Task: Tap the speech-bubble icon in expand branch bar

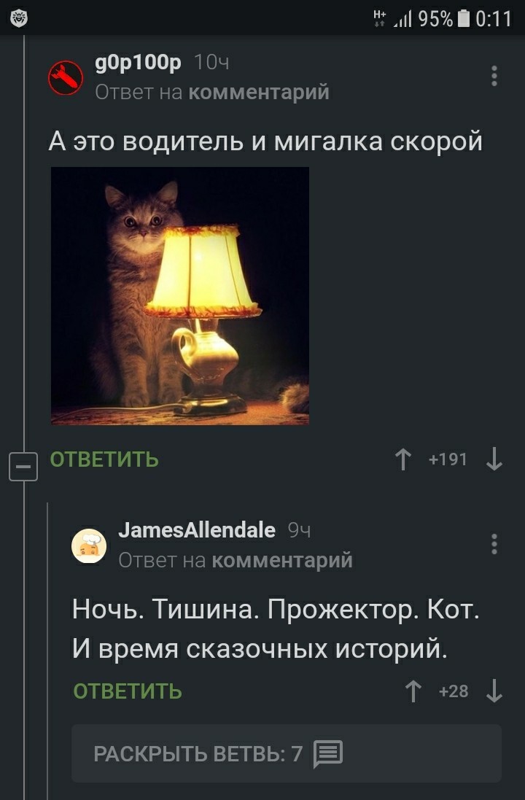Action: click(327, 753)
